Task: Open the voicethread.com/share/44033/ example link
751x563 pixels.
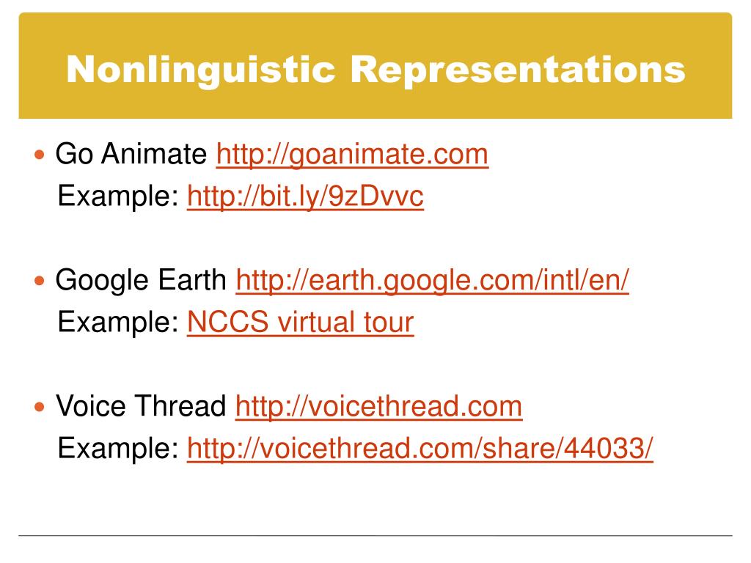Action: (420, 449)
